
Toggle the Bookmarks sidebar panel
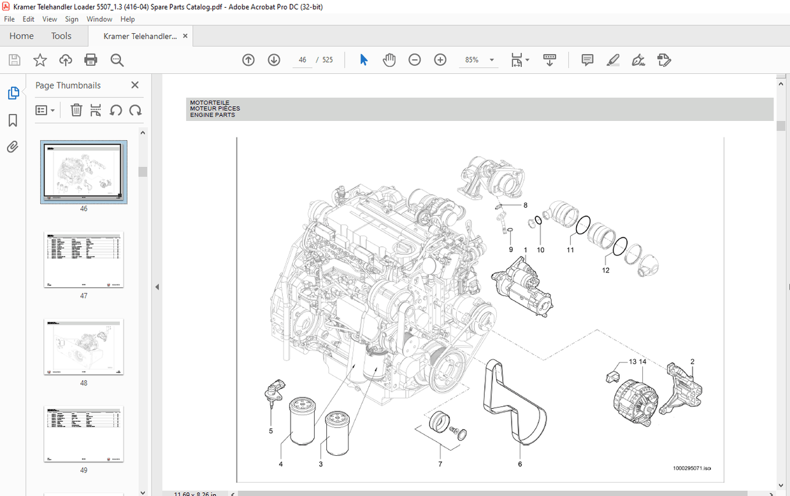point(13,120)
